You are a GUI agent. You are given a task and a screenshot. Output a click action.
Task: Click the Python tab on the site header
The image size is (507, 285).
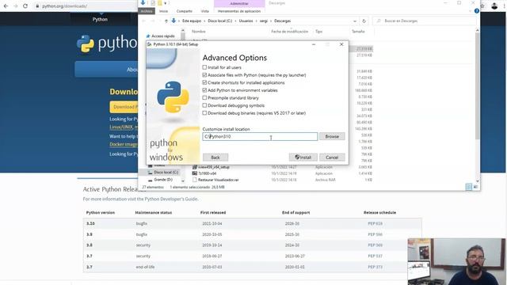click(x=100, y=19)
